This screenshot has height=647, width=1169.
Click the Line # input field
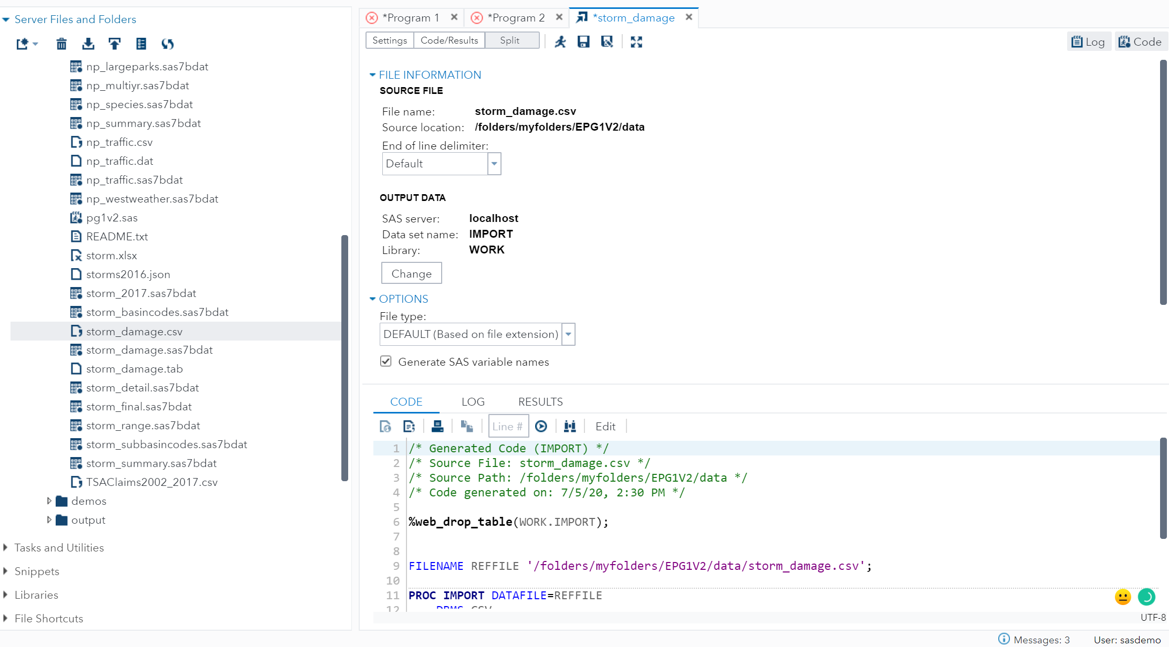point(508,427)
